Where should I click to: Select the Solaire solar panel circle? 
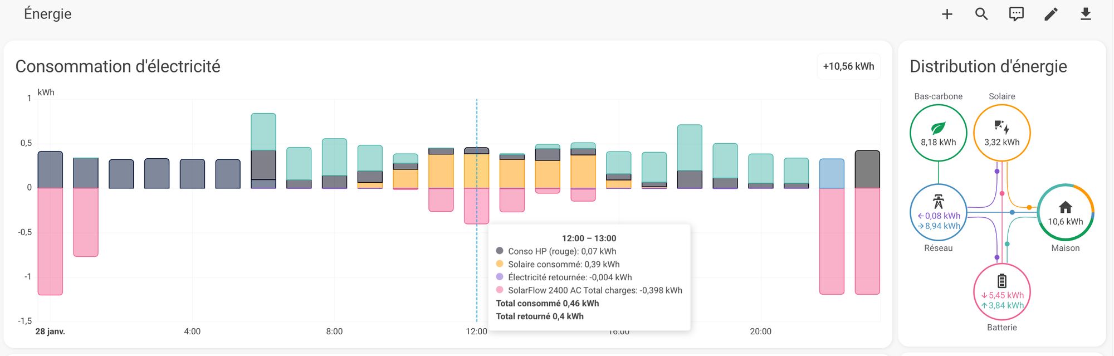pyautogui.click(x=1001, y=133)
